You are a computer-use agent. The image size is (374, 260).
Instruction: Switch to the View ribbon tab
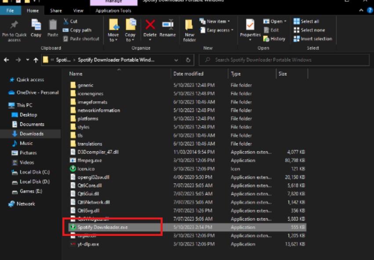[x=78, y=11]
